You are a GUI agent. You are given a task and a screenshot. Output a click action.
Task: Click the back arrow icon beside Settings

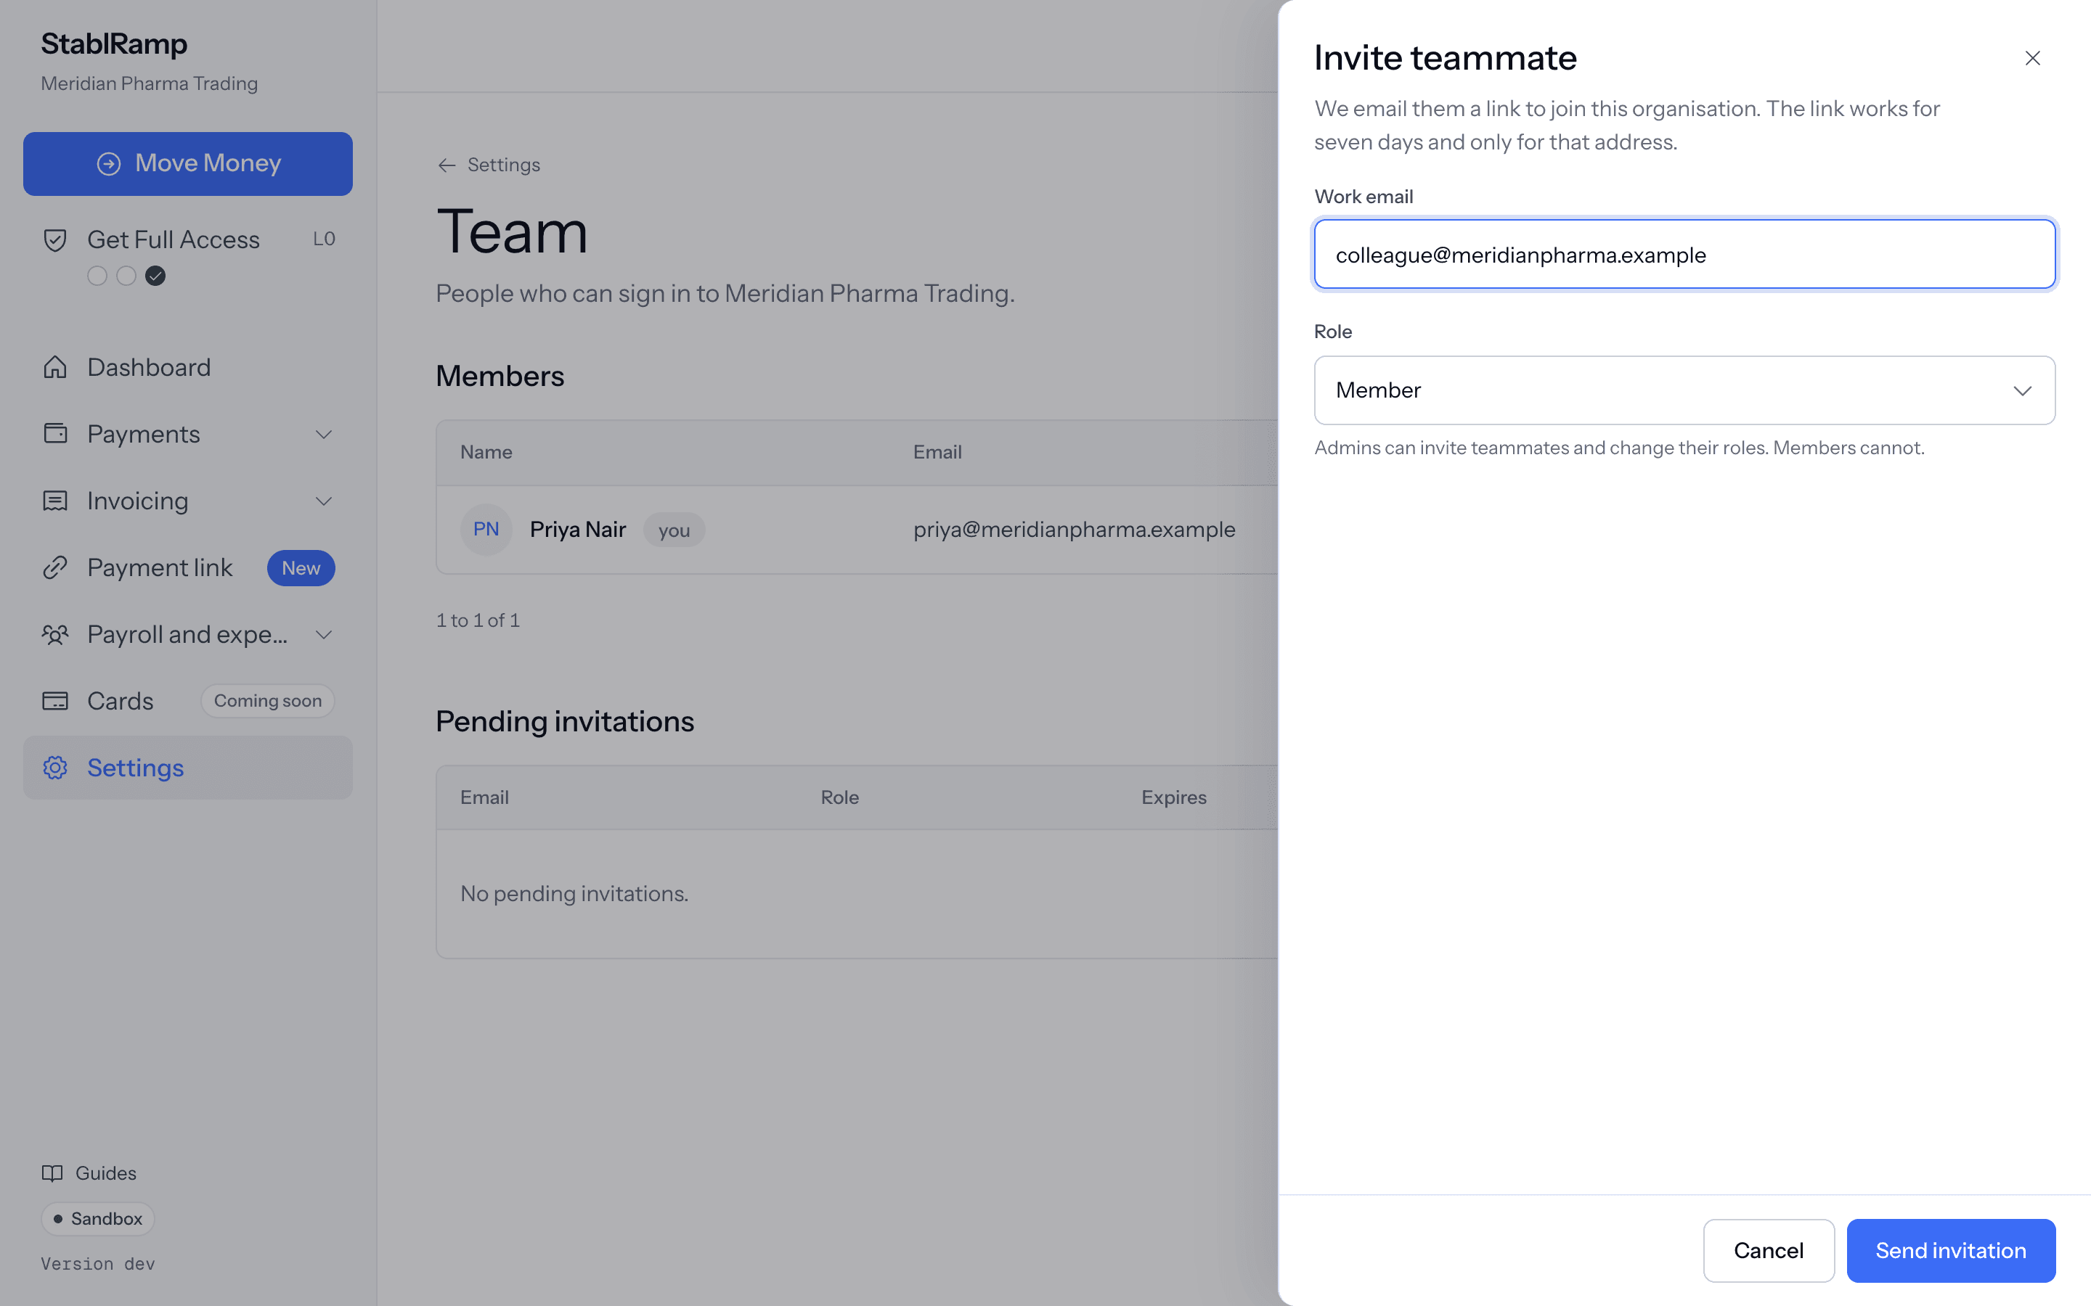(x=447, y=165)
